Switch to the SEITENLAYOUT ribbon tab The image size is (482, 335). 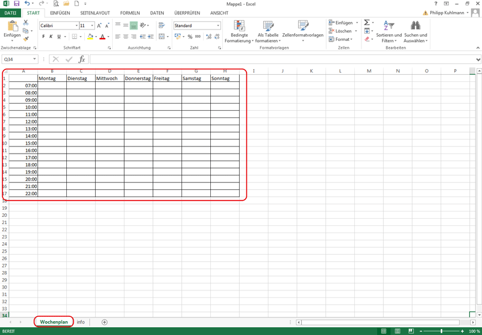click(x=95, y=13)
